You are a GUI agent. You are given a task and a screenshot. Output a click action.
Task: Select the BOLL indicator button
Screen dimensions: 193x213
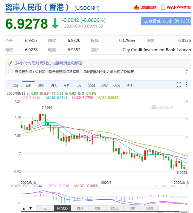[115, 208]
